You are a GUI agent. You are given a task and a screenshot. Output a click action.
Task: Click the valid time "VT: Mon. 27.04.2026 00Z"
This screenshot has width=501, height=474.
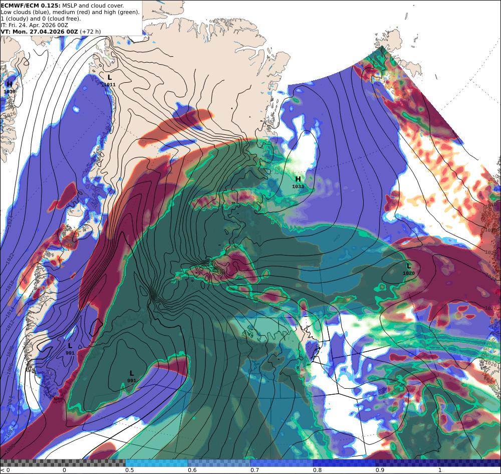[x=39, y=32]
